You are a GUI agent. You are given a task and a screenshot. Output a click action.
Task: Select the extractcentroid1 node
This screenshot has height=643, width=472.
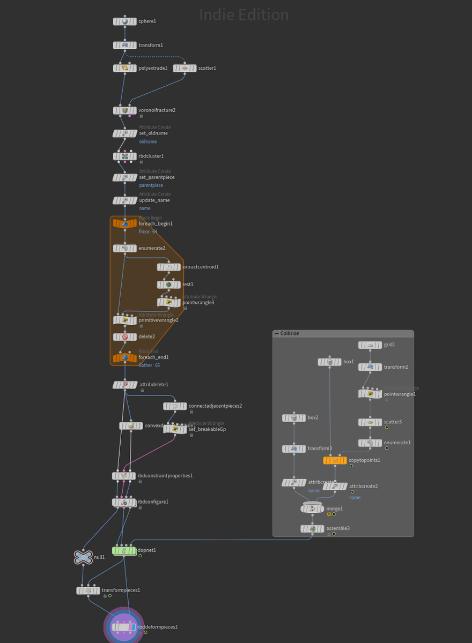[x=168, y=267]
